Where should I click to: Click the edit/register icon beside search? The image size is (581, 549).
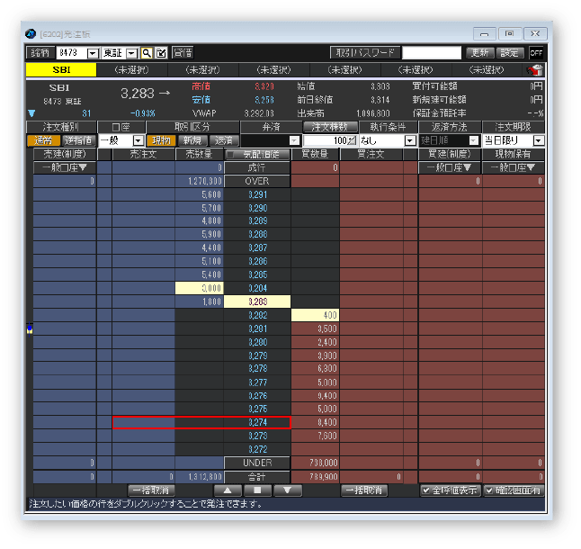tap(161, 53)
